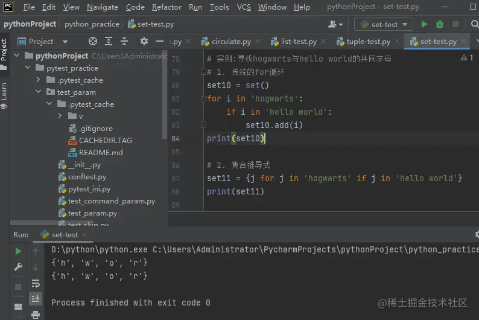Select conftest.py in project tree
Viewport: 479px width, 320px height.
[82, 177]
